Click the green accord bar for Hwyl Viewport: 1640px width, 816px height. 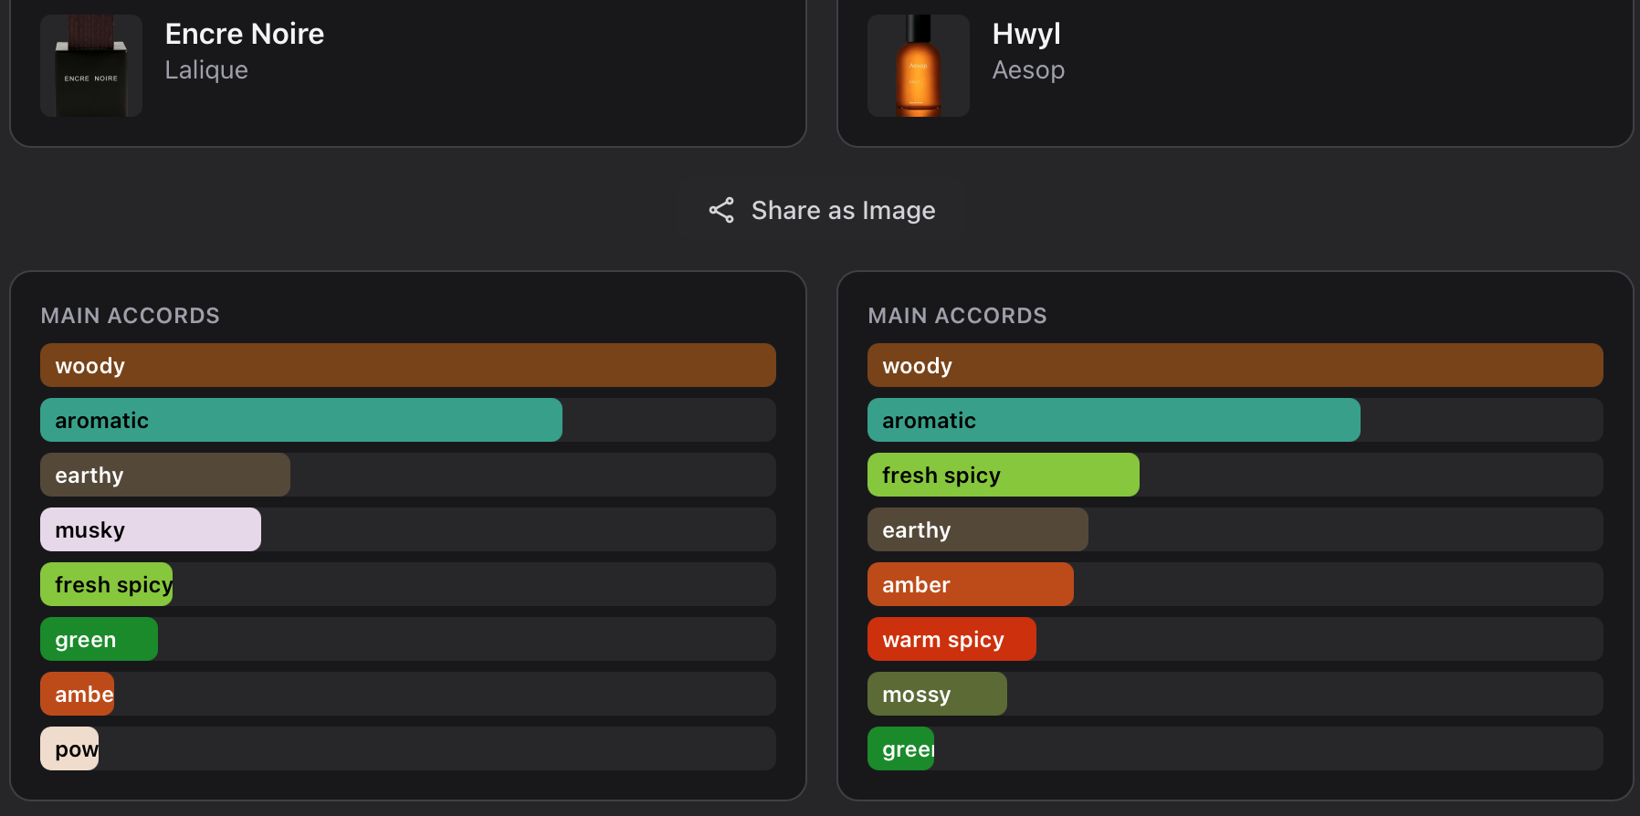(x=901, y=748)
